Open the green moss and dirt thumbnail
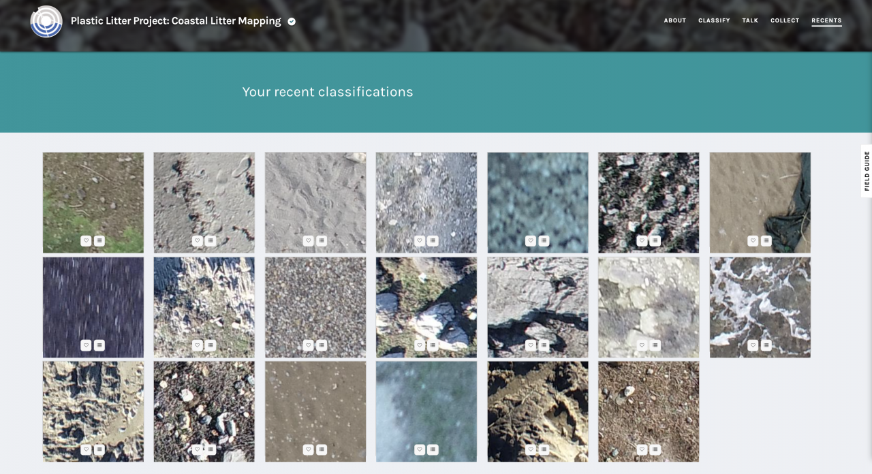The image size is (872, 474). click(x=93, y=203)
